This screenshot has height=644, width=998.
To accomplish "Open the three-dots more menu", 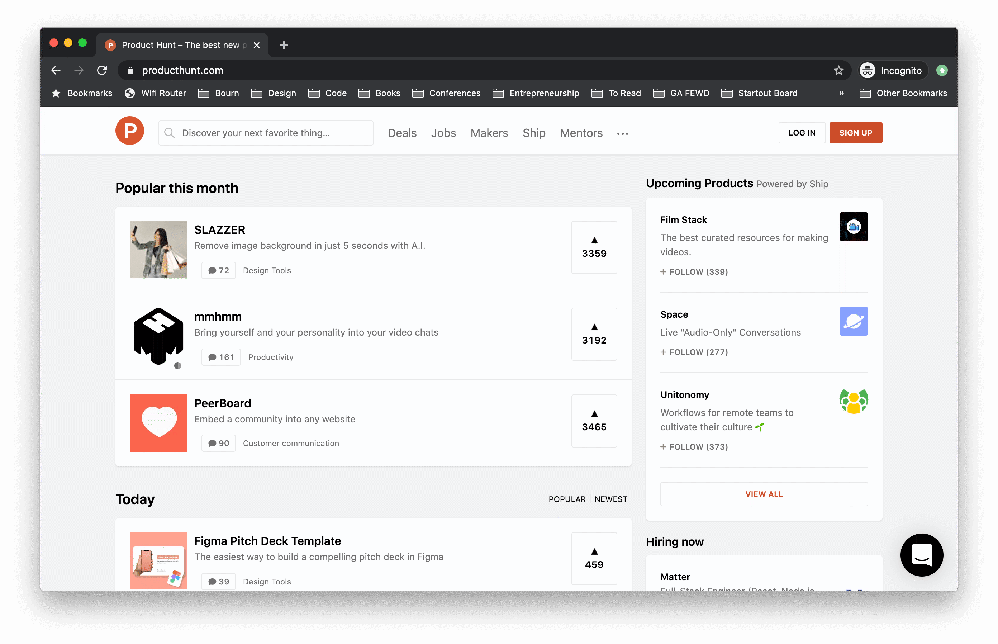I will (x=622, y=133).
